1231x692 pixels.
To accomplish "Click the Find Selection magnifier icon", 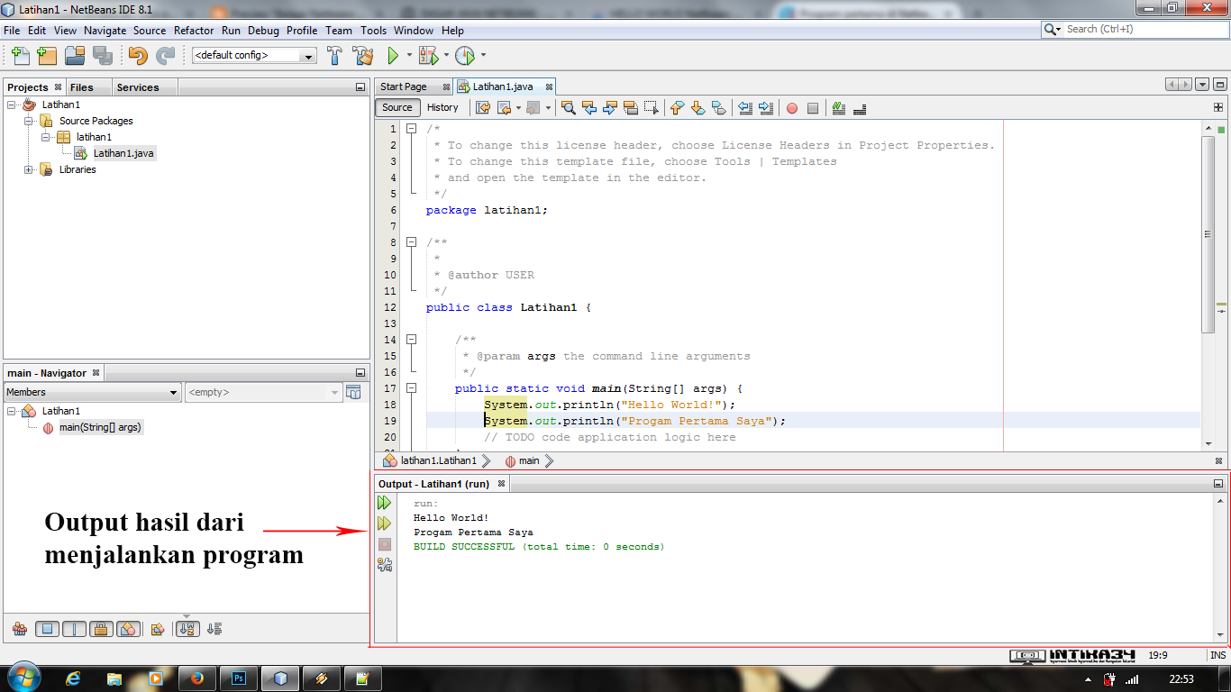I will pos(569,108).
